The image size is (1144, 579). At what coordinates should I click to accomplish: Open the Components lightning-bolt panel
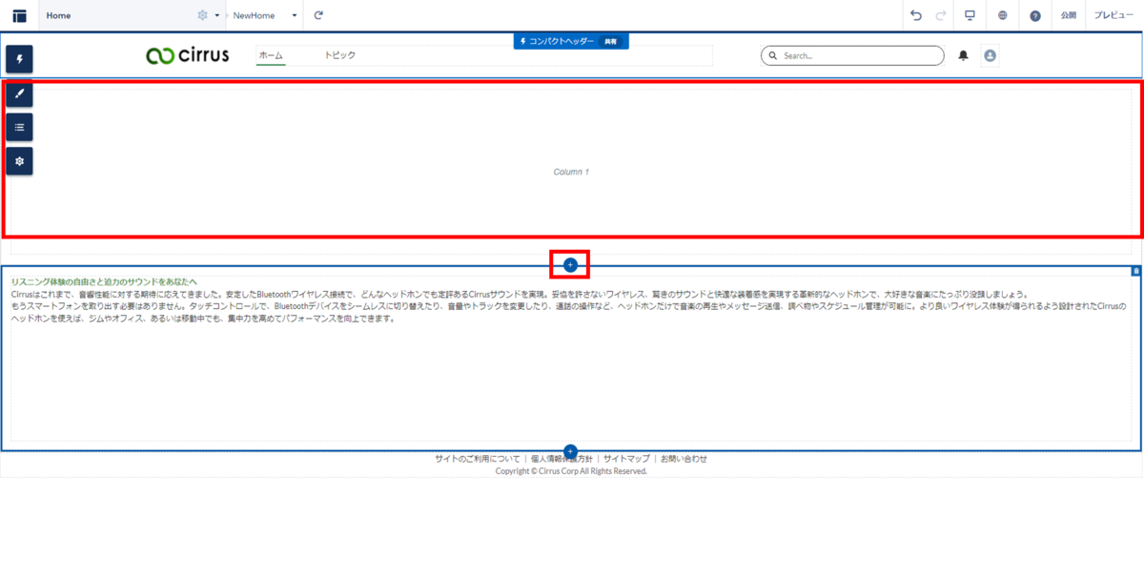19,59
